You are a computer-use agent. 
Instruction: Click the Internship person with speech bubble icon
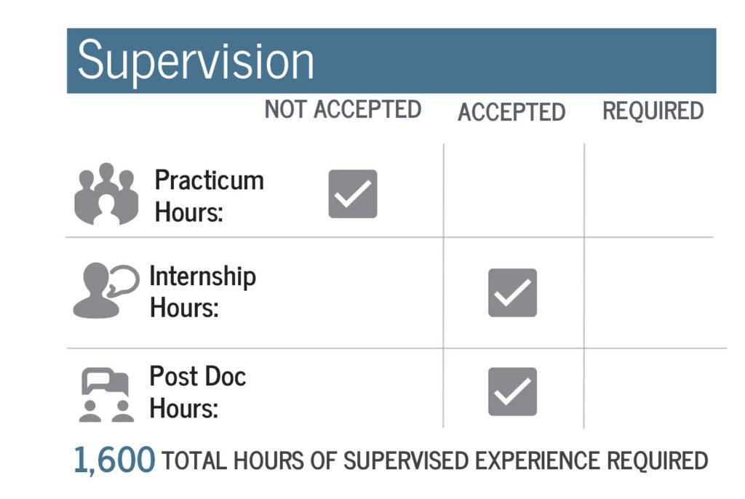click(104, 291)
